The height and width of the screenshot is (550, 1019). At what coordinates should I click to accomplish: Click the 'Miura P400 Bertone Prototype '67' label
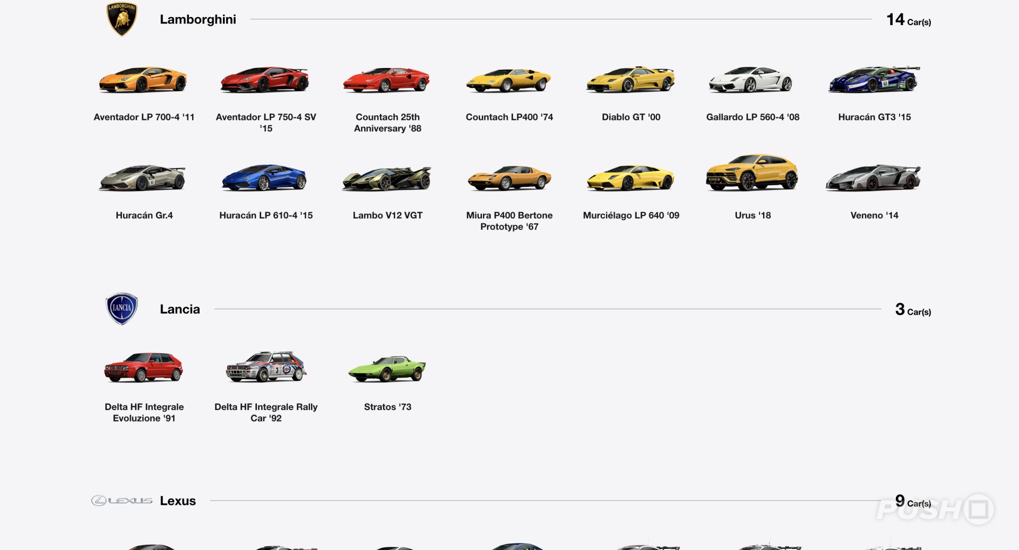(509, 221)
